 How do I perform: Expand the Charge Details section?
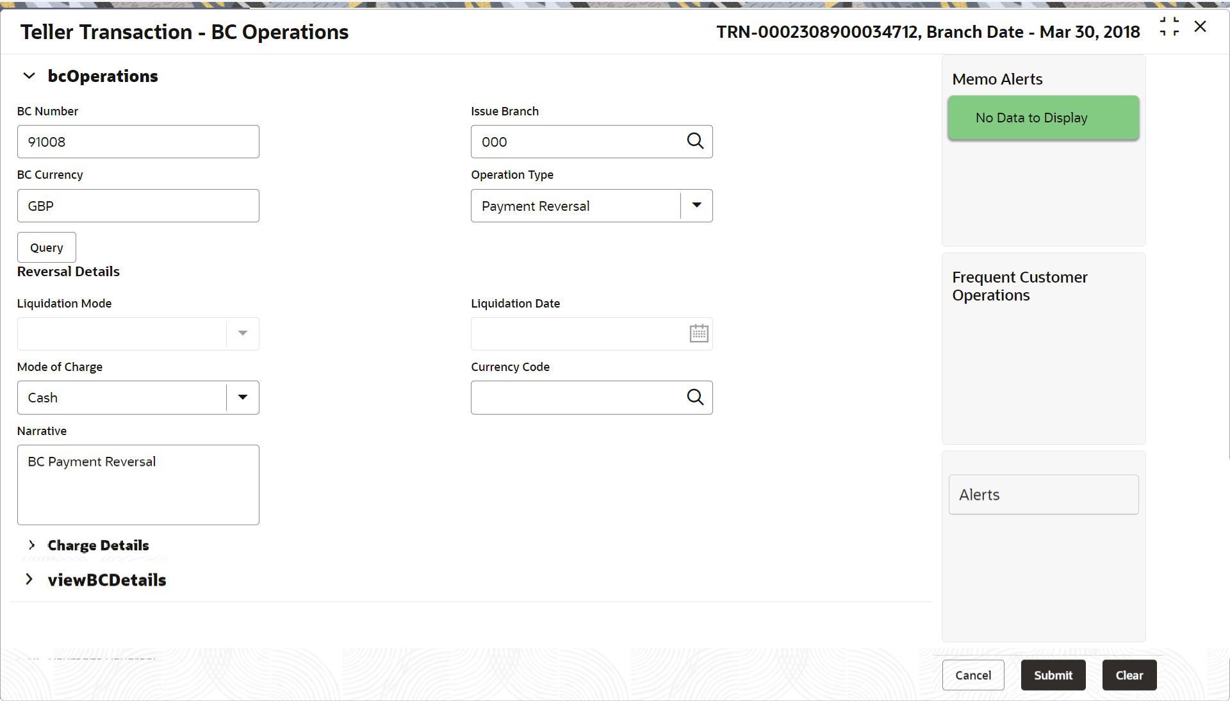coord(31,545)
